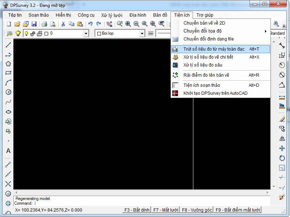
Task: Toggle layer 0 plot printer state
Action: coord(39,34)
